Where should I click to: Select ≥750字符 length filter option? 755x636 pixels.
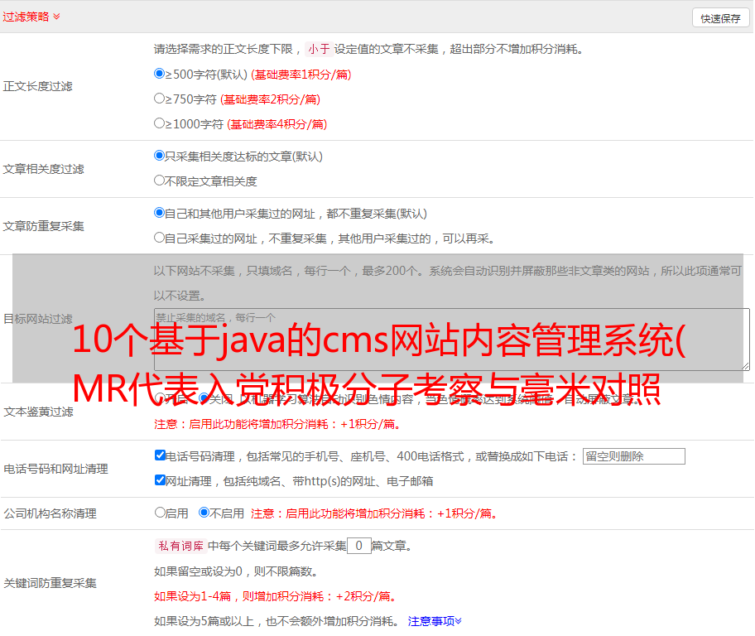[160, 99]
